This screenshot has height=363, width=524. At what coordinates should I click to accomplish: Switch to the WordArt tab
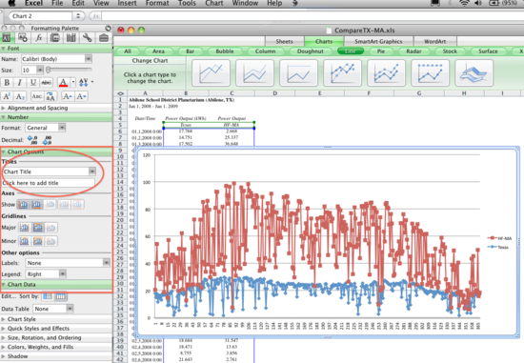pyautogui.click(x=434, y=42)
